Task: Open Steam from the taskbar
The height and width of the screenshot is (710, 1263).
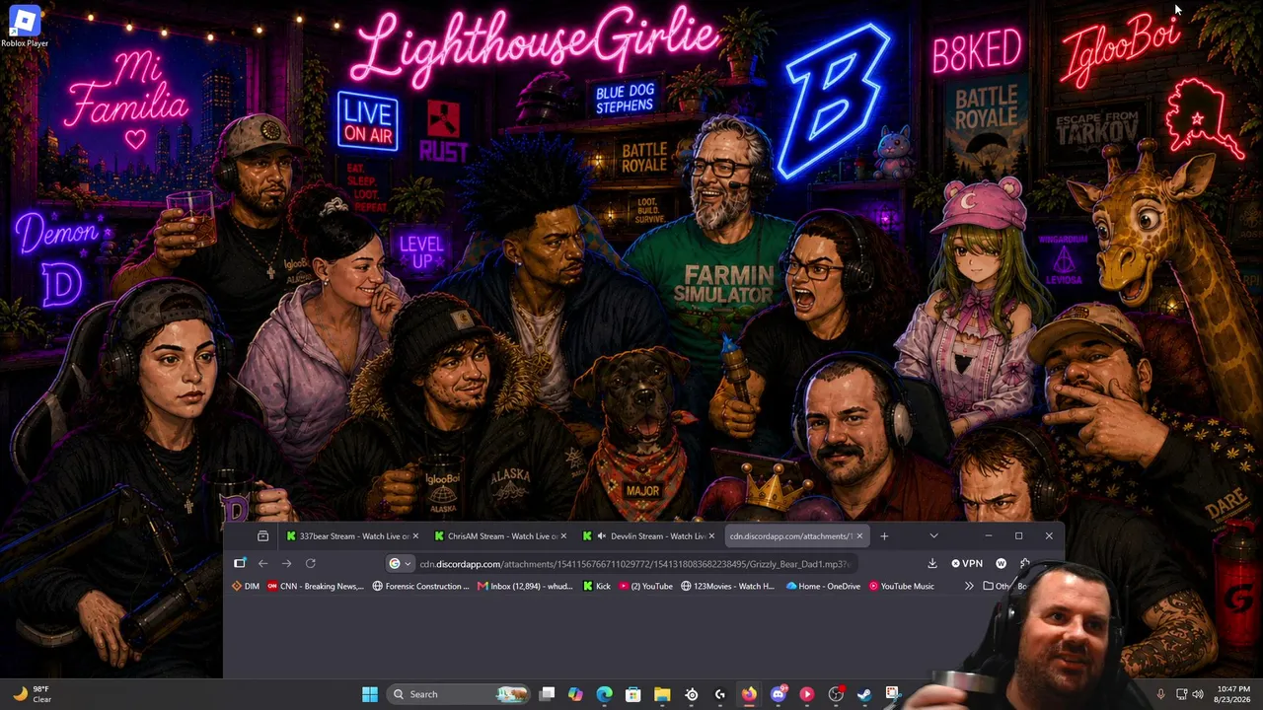Action: [x=864, y=694]
